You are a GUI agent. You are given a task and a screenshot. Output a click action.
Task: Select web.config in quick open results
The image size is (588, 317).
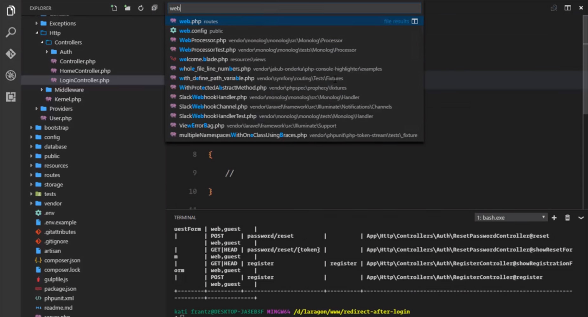[x=193, y=31]
